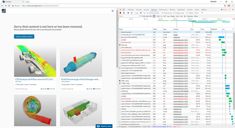Open the Chrome three-dot menu
Screen dimensions: 235x128
click(233, 6)
